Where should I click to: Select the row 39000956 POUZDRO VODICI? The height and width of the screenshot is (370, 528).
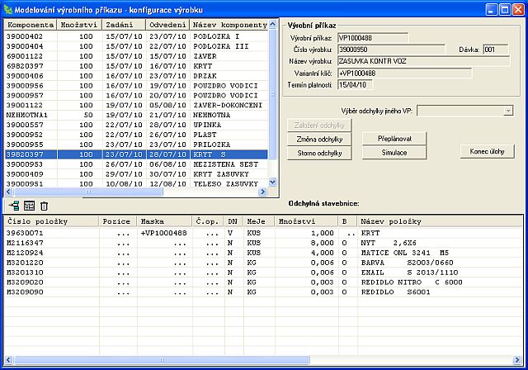pos(136,86)
